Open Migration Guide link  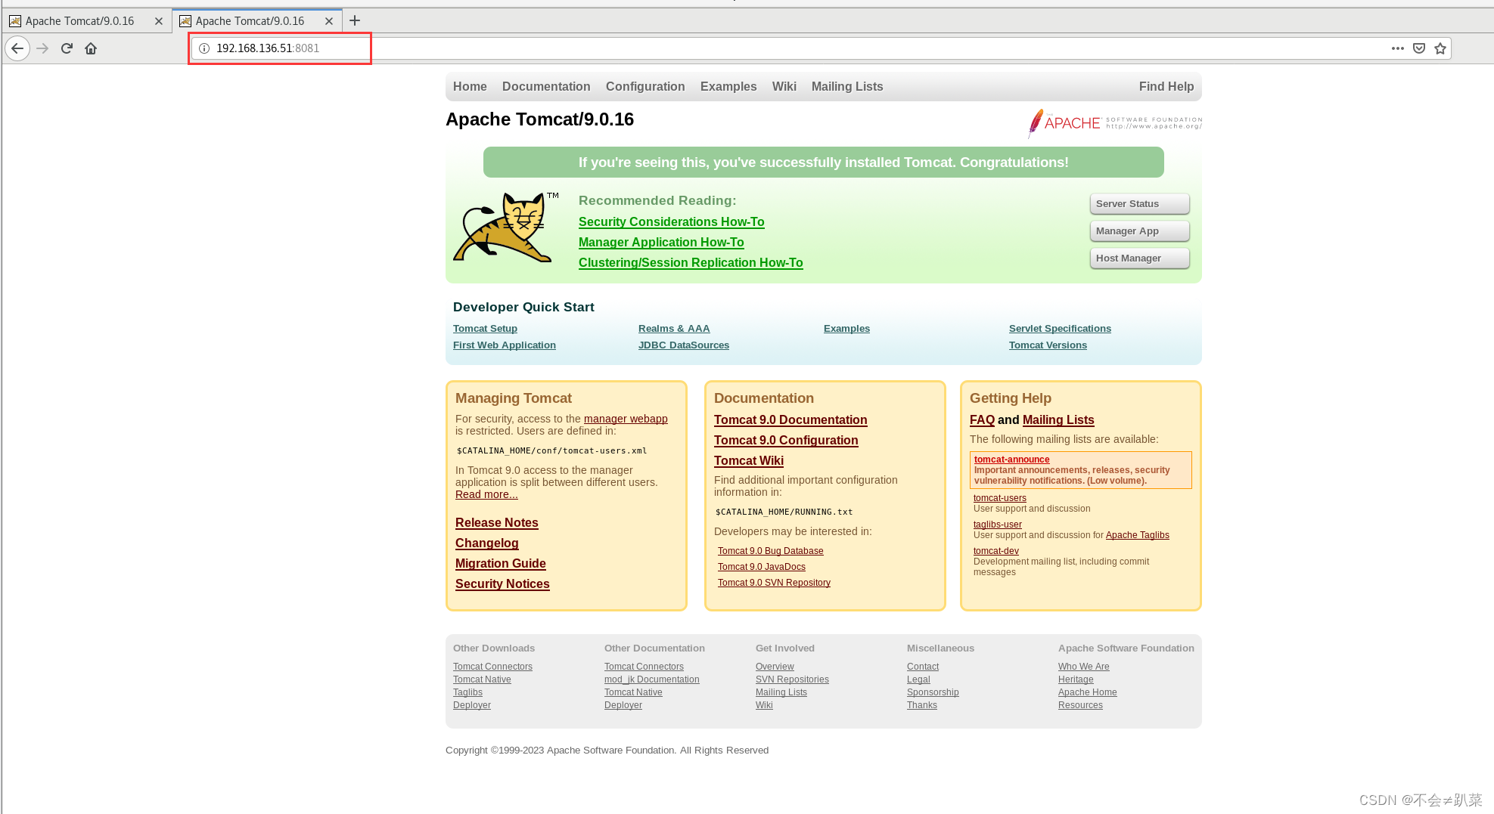[501, 563]
